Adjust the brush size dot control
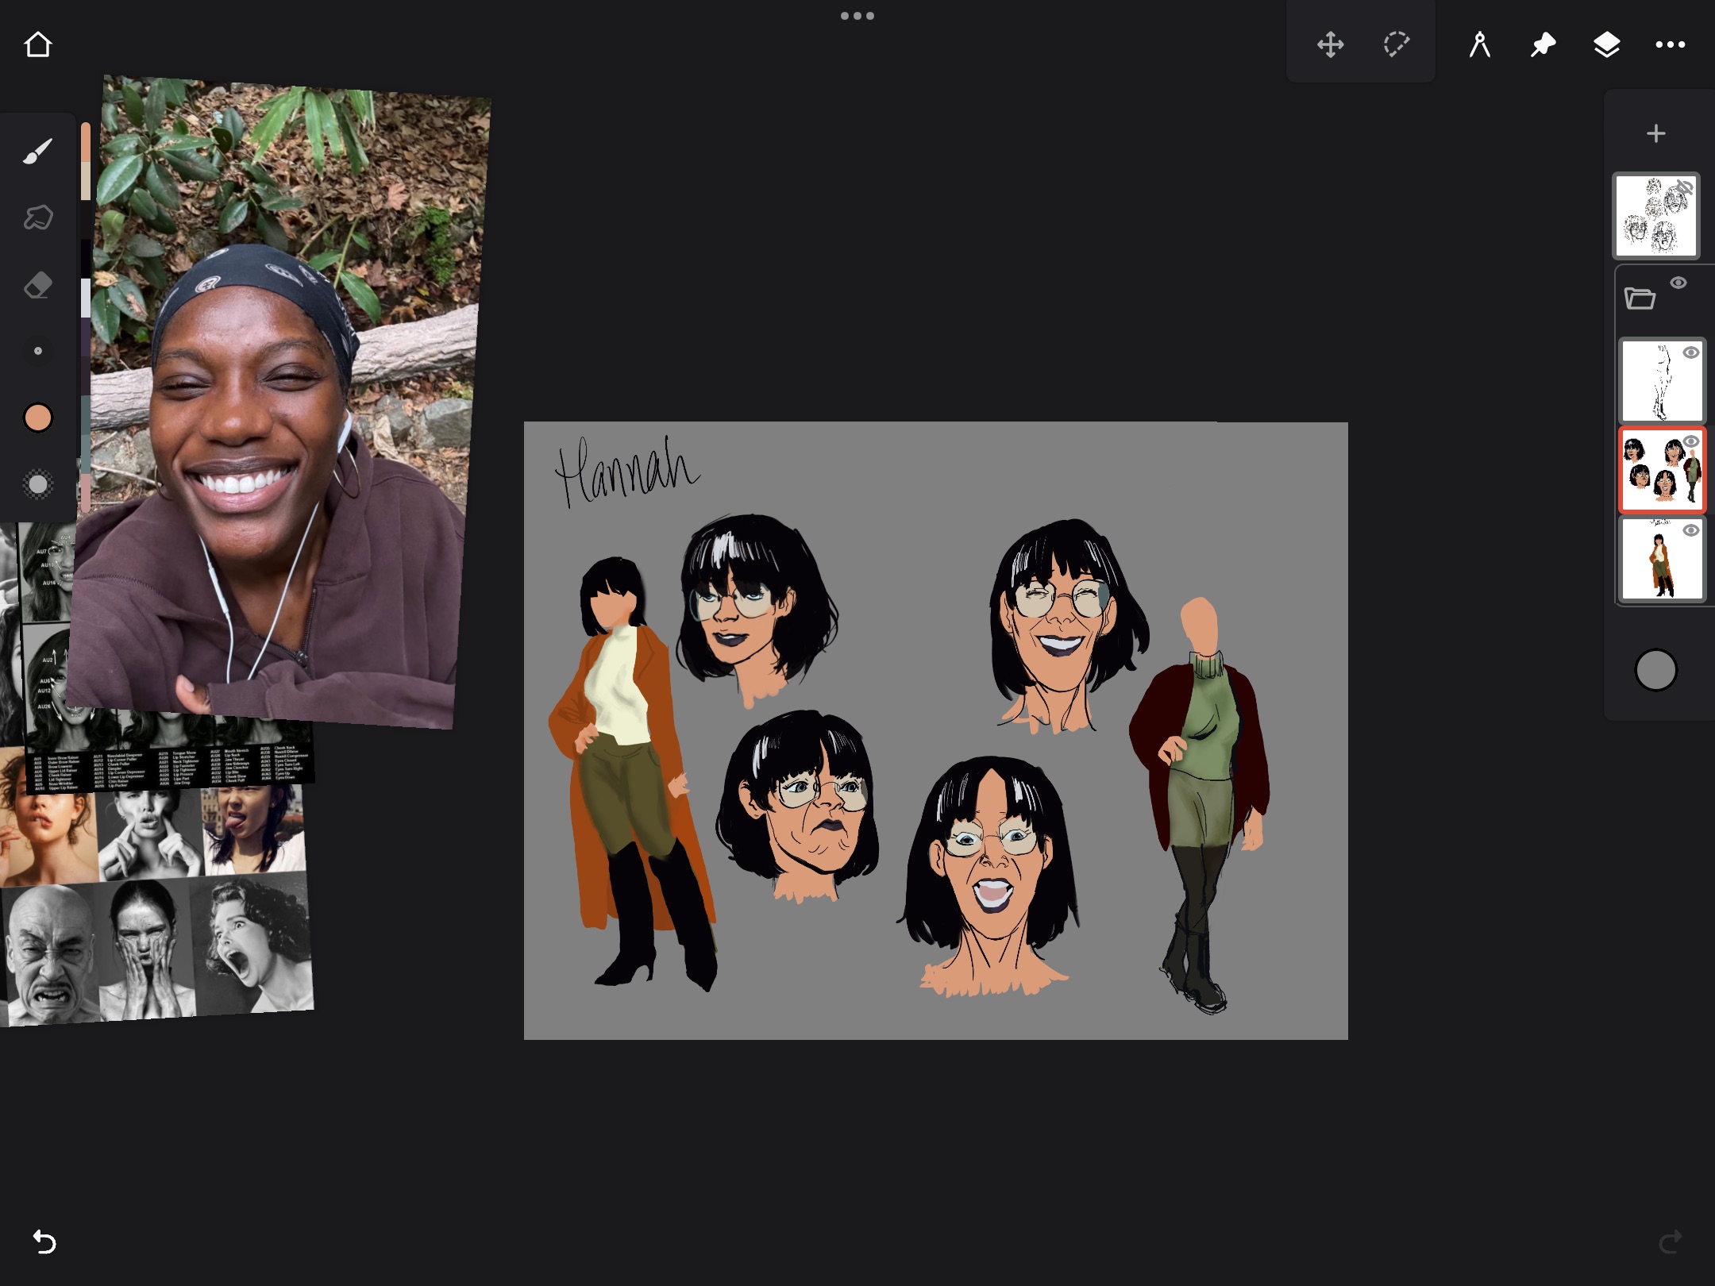The width and height of the screenshot is (1715, 1286). click(x=38, y=351)
